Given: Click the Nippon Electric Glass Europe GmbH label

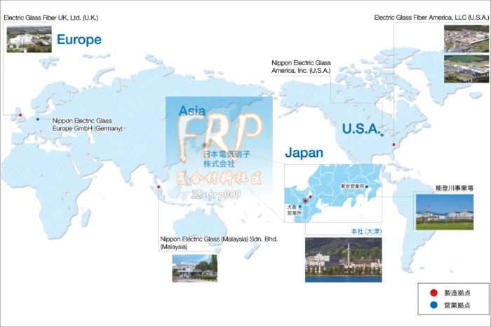Looking at the screenshot, I should click(x=87, y=125).
